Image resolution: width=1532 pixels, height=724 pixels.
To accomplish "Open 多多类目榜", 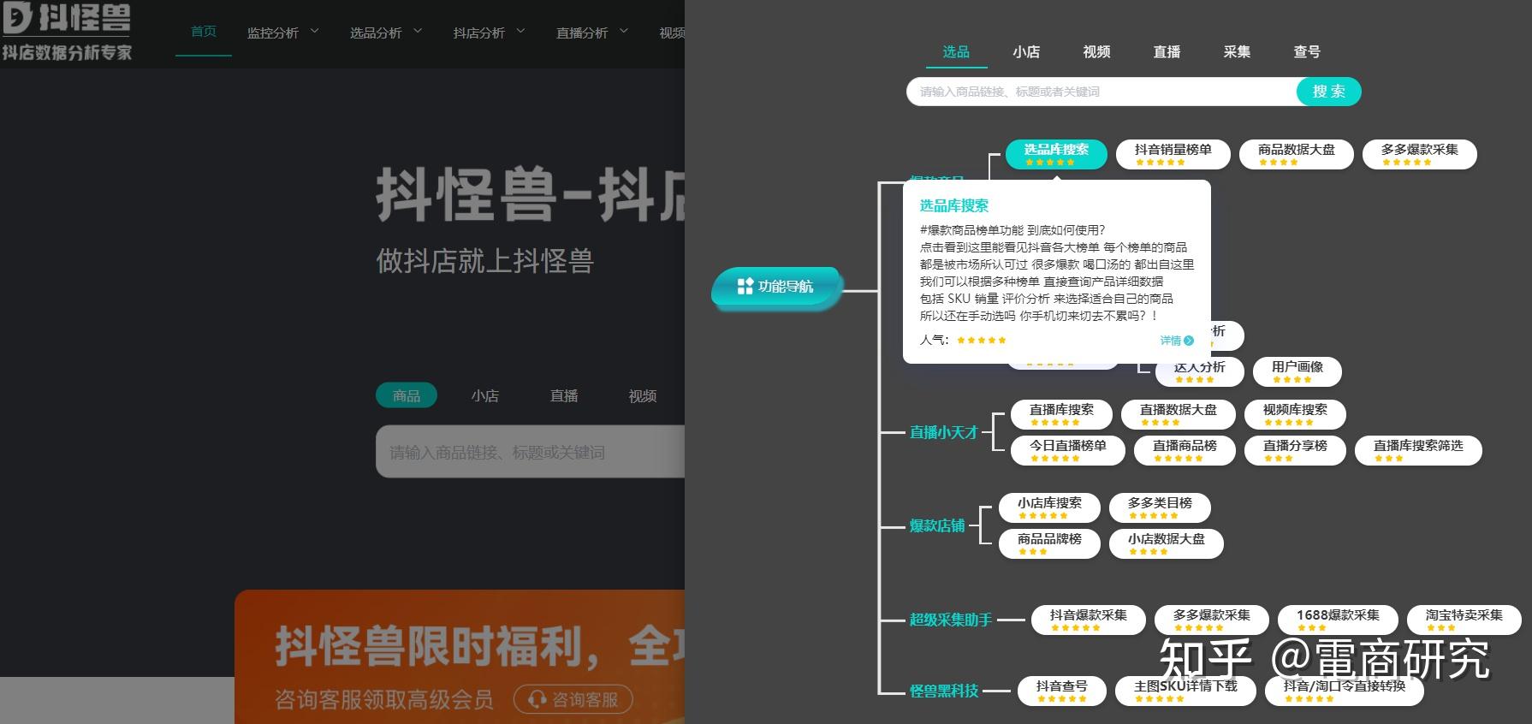I will point(1160,507).
